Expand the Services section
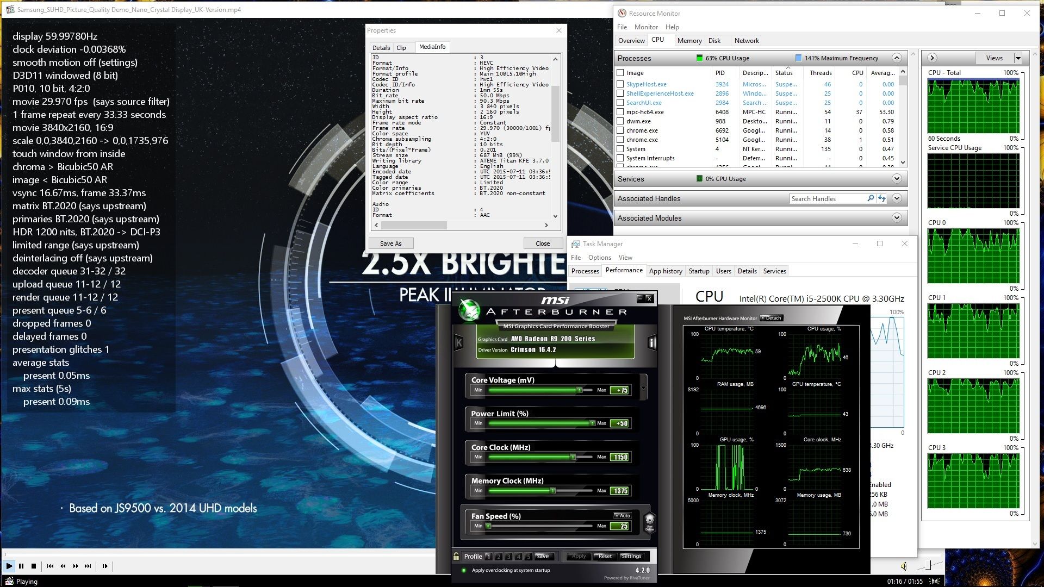Screen dimensions: 1044x587 coord(897,179)
